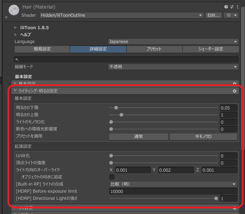The height and width of the screenshot is (214, 245).
Task: Click the Unlit化 slider handle
Action: pyautogui.click(x=111, y=156)
